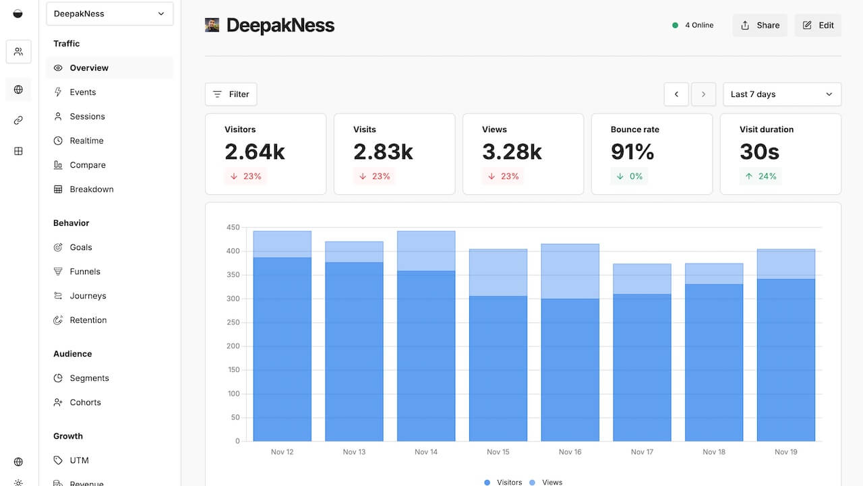Open the Last 7 days dropdown
Viewport: 863px width, 486px height.
[x=782, y=94]
